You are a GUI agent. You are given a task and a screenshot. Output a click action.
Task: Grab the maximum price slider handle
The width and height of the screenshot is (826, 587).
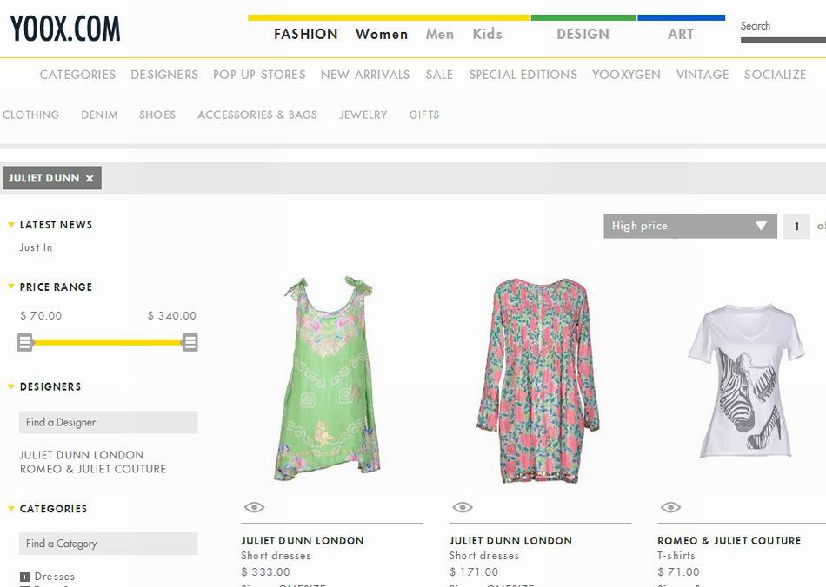click(x=190, y=342)
